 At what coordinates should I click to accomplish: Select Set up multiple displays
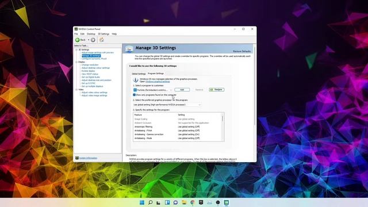[x=92, y=86]
